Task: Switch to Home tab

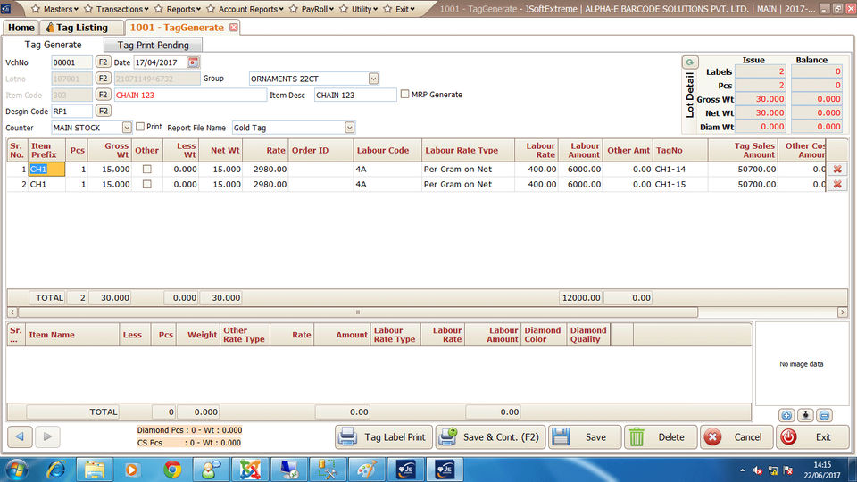Action: tap(21, 28)
